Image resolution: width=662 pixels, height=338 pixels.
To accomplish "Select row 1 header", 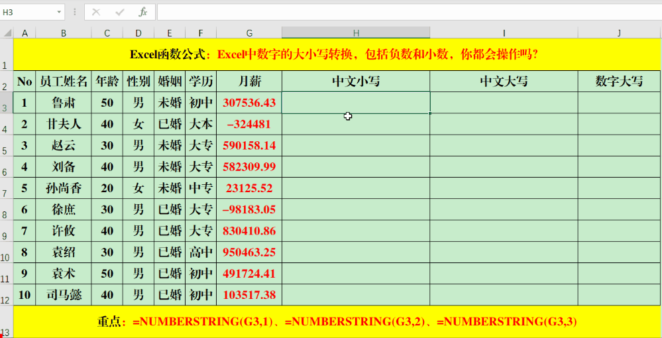I will (7, 54).
